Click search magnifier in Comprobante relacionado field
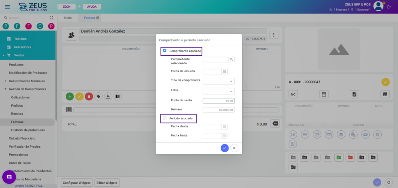Screen dimensions: 398x188 point(231,60)
